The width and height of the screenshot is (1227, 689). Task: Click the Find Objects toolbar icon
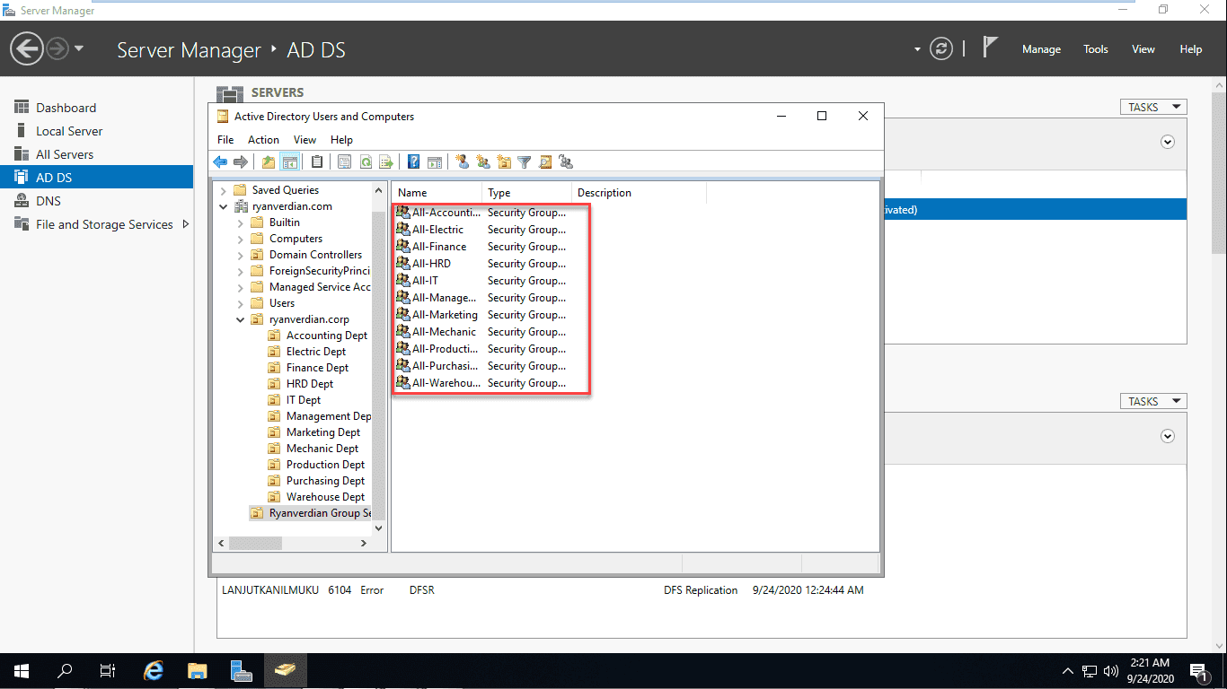pos(545,162)
